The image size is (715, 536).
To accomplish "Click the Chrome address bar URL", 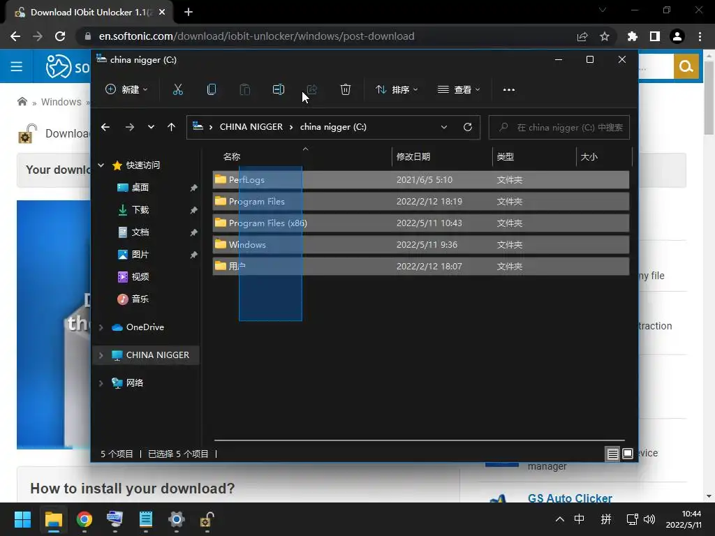I will click(x=257, y=36).
